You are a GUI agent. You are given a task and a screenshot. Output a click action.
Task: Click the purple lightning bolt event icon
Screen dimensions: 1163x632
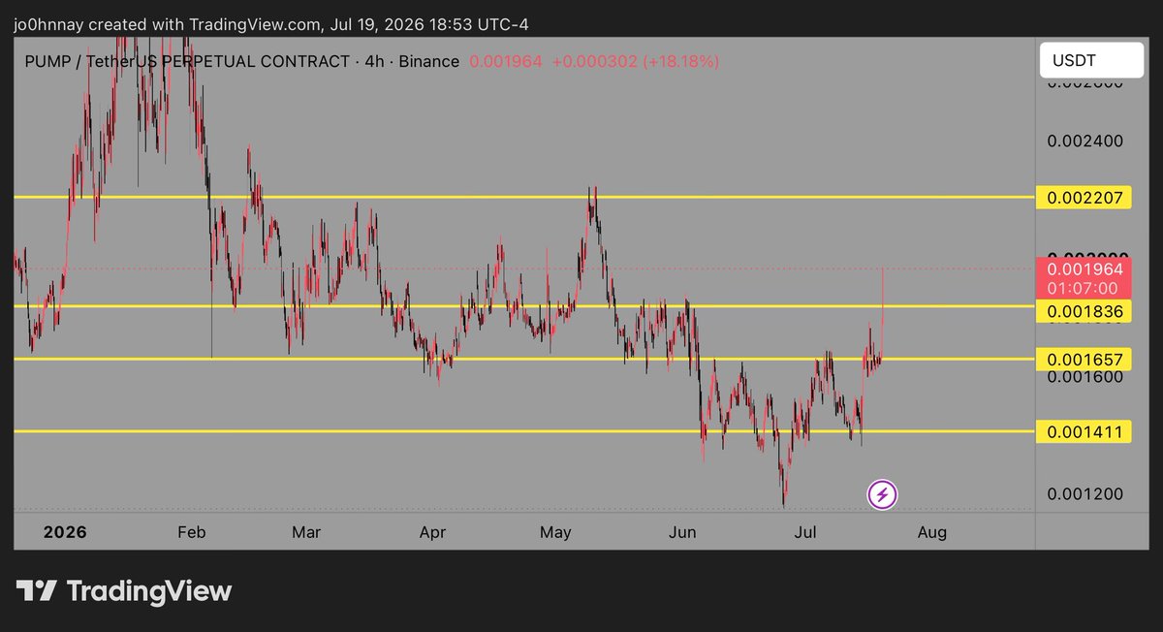(x=882, y=496)
